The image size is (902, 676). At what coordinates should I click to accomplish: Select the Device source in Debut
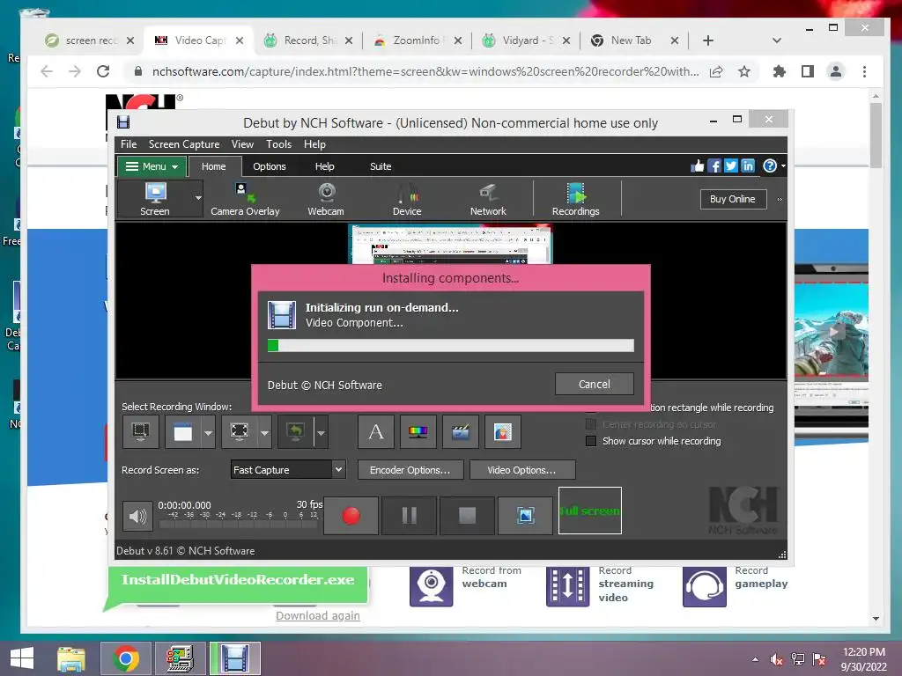pyautogui.click(x=407, y=199)
